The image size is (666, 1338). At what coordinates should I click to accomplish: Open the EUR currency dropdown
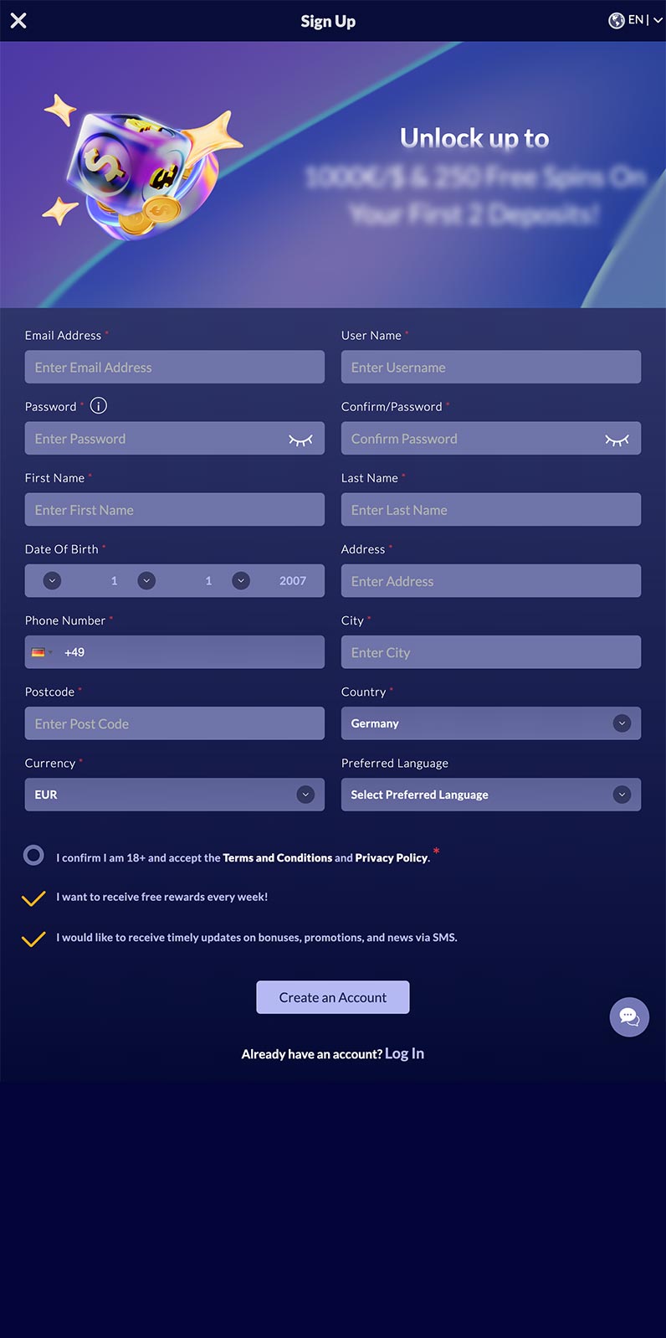[175, 795]
